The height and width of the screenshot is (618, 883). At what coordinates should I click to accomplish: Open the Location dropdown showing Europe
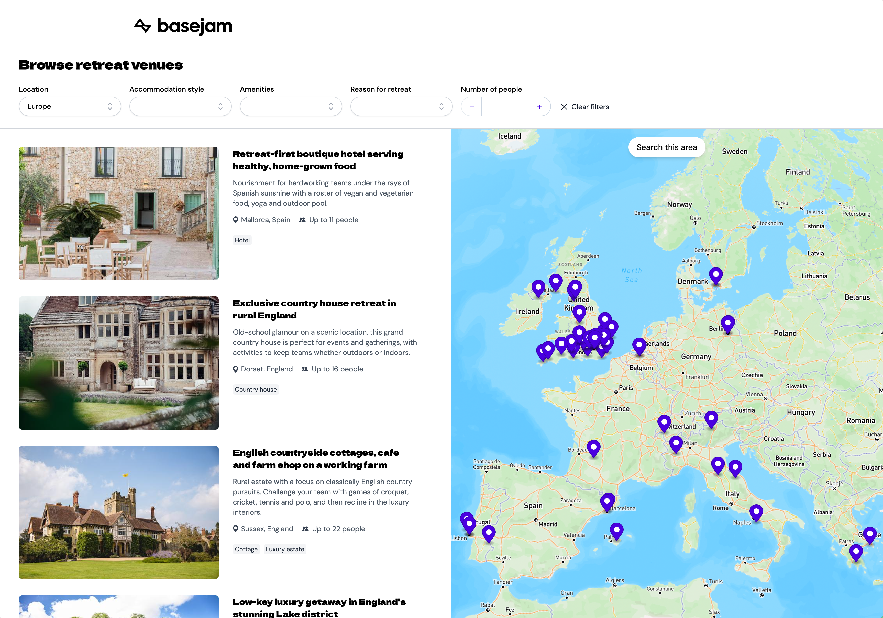click(x=70, y=107)
